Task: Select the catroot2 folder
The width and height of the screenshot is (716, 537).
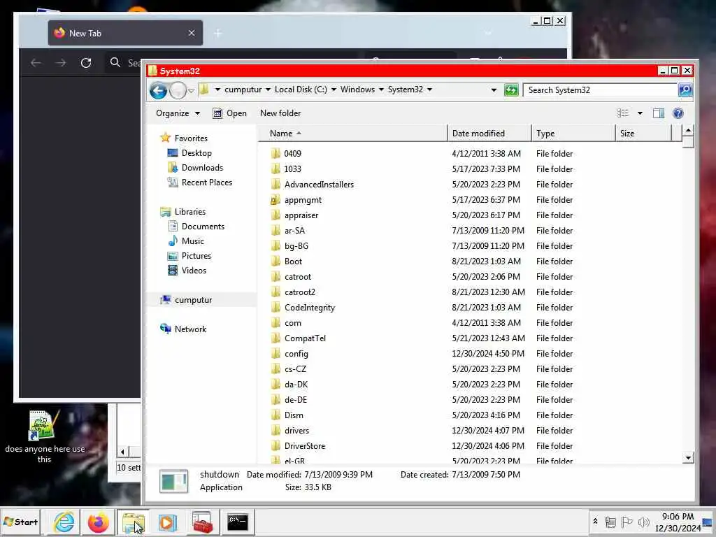Action: [299, 292]
